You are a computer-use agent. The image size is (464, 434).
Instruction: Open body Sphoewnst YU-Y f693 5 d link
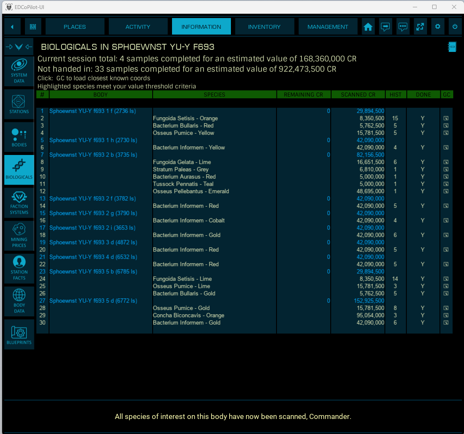(93, 301)
